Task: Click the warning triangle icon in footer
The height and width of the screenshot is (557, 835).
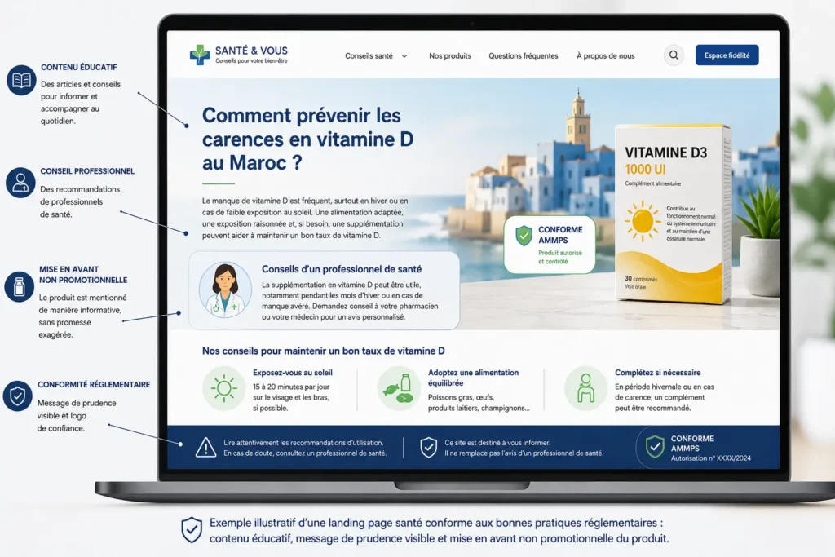Action: pos(205,448)
